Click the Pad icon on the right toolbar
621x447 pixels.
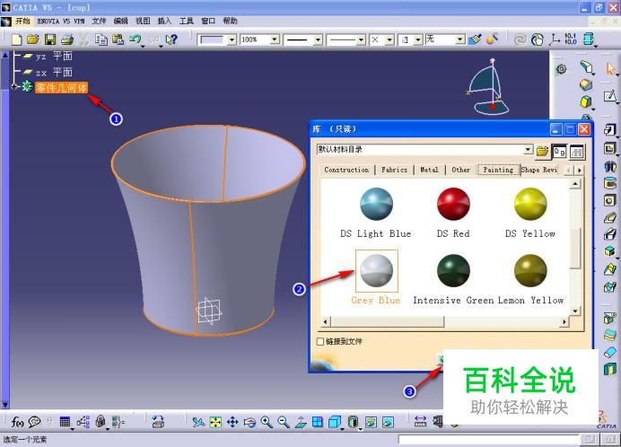610,129
